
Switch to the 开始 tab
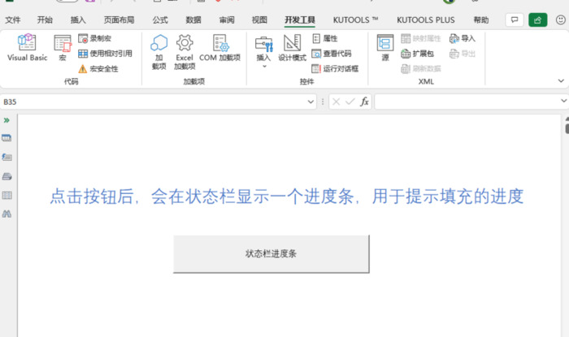pos(45,20)
